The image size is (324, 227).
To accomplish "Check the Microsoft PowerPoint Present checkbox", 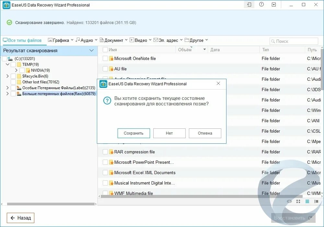I will [x=105, y=162].
